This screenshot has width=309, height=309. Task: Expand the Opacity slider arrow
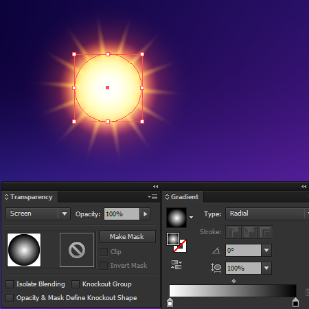(146, 214)
